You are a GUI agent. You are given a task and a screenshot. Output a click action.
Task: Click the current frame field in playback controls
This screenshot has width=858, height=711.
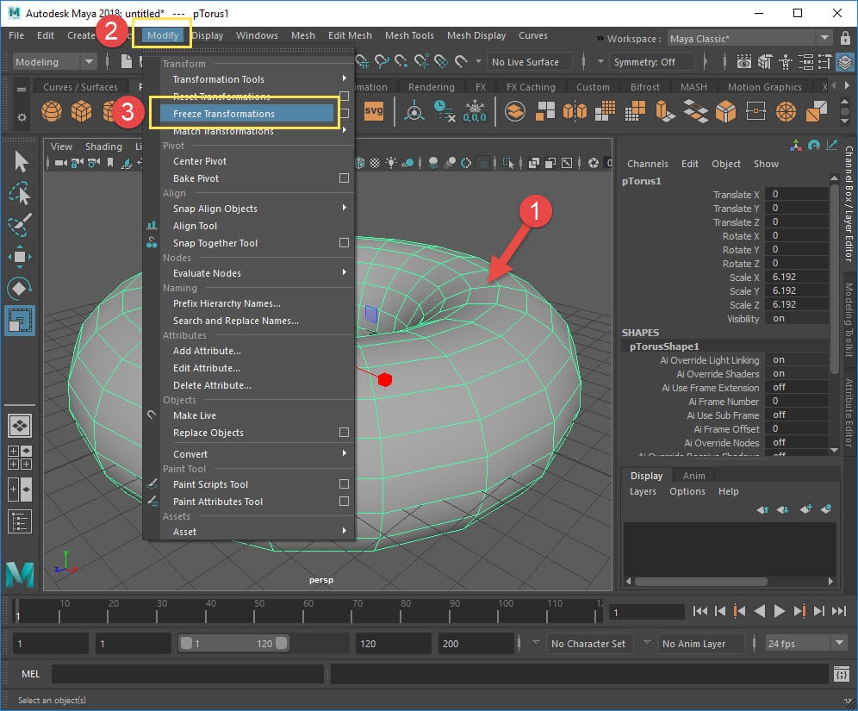[x=647, y=612]
